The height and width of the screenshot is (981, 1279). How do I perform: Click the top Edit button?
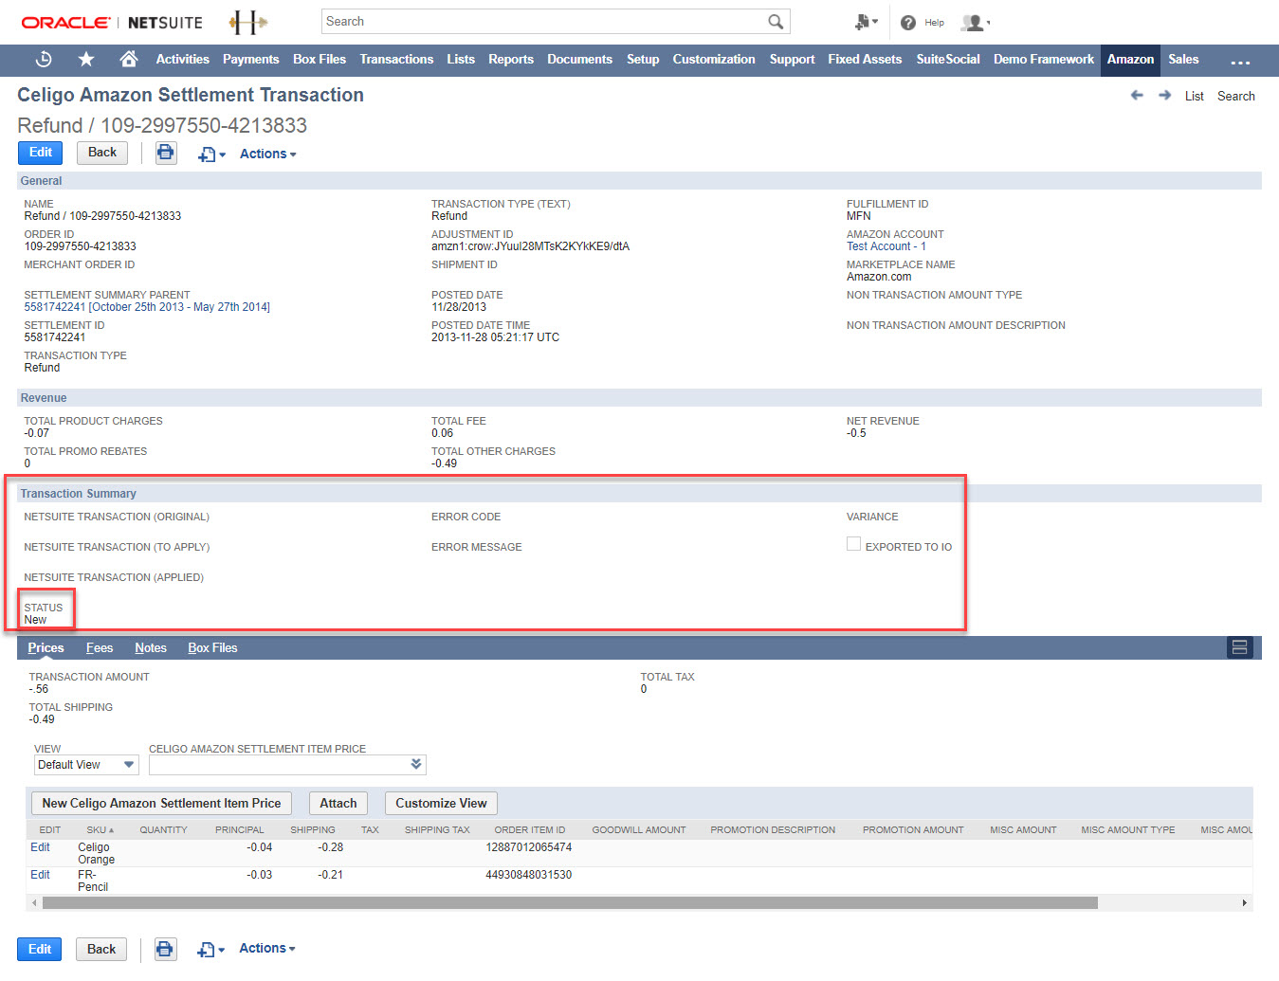[41, 153]
